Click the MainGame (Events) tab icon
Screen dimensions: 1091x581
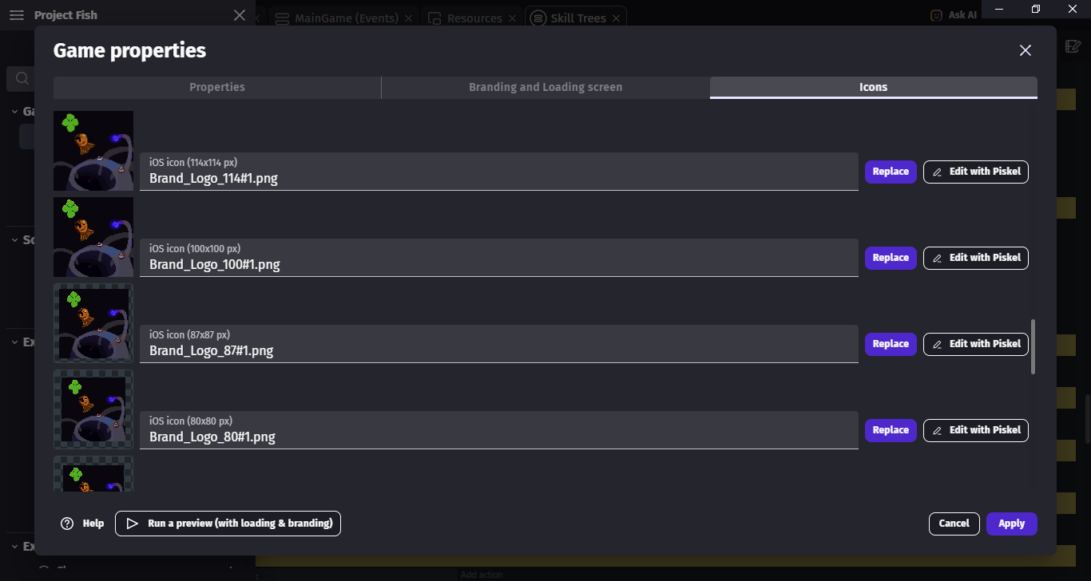click(282, 18)
